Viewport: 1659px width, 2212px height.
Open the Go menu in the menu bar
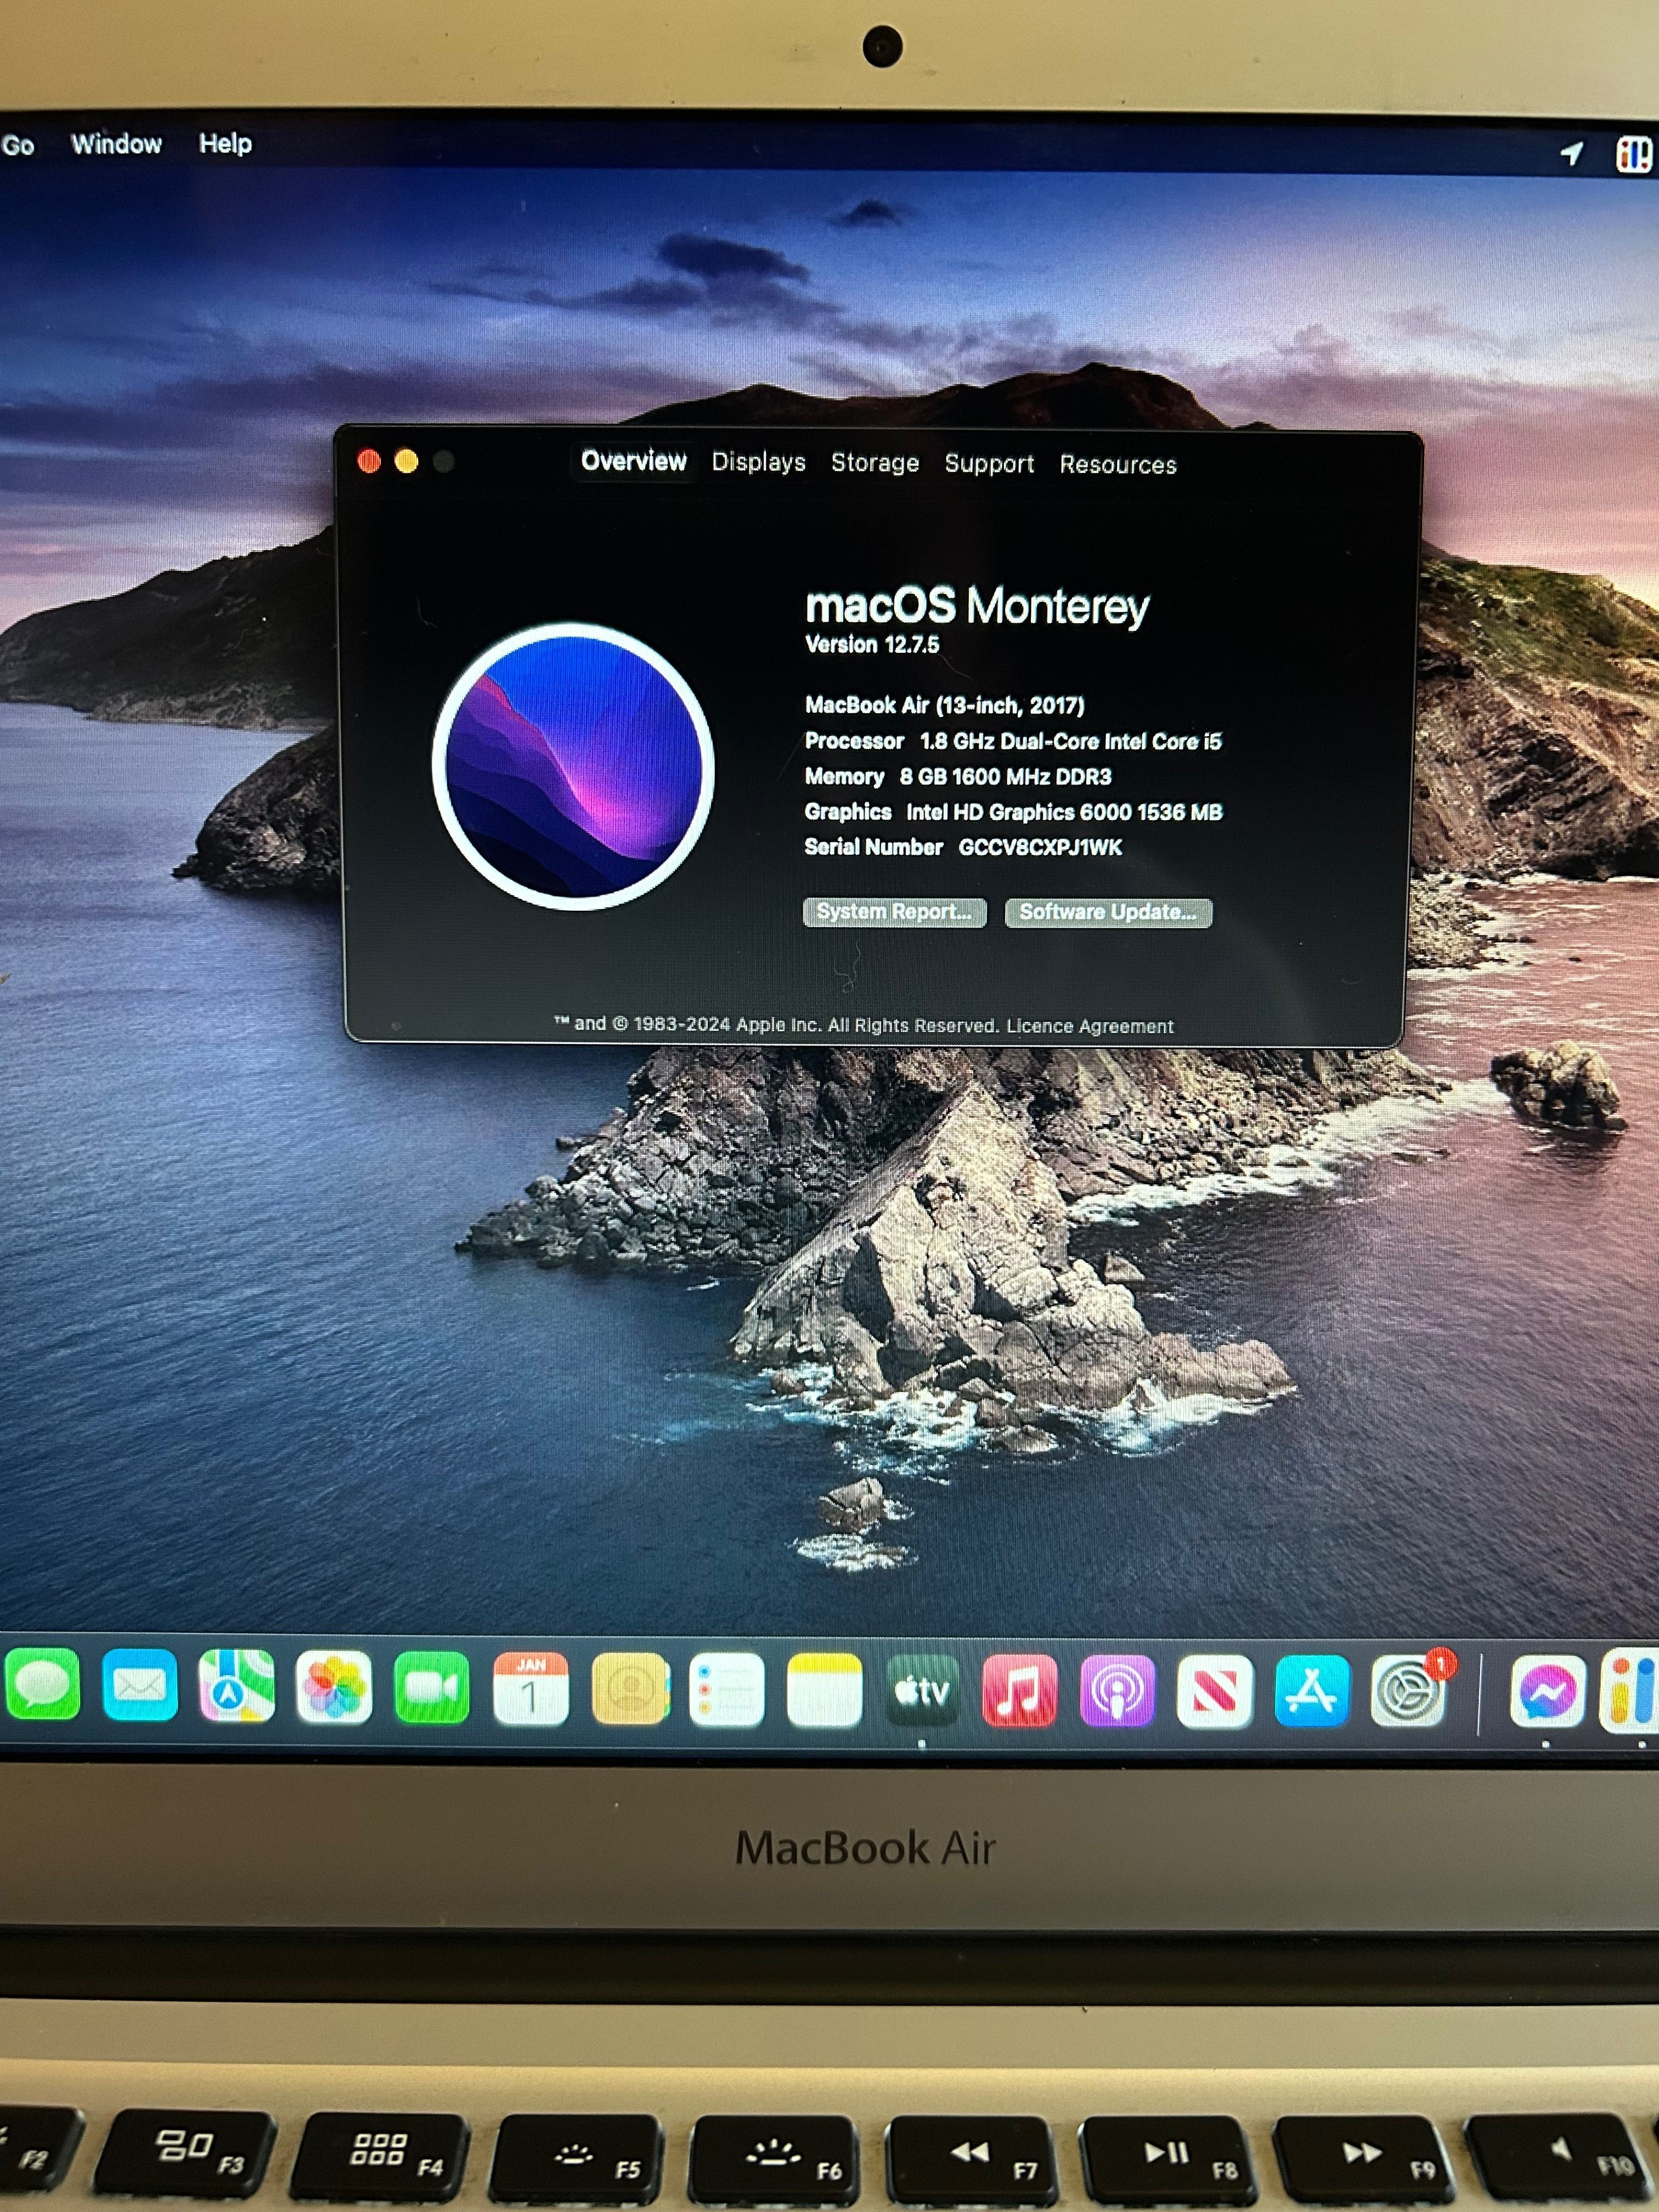coord(18,145)
